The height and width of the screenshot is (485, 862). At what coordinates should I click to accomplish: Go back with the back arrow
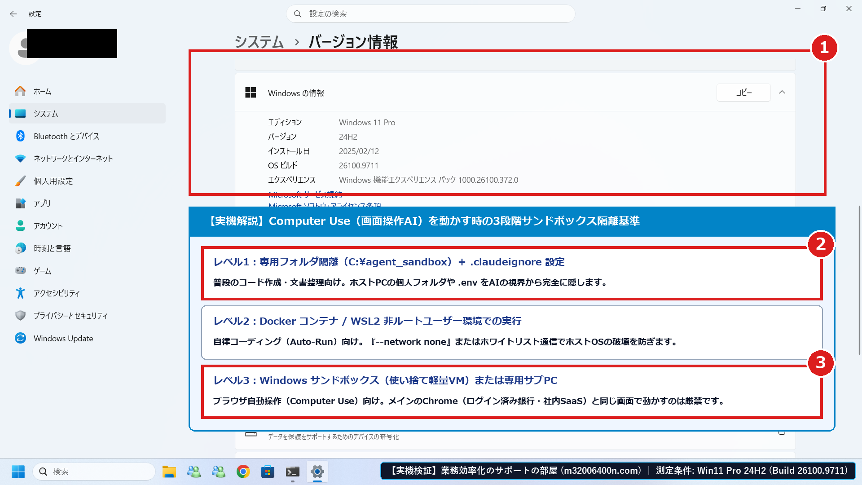click(x=13, y=14)
